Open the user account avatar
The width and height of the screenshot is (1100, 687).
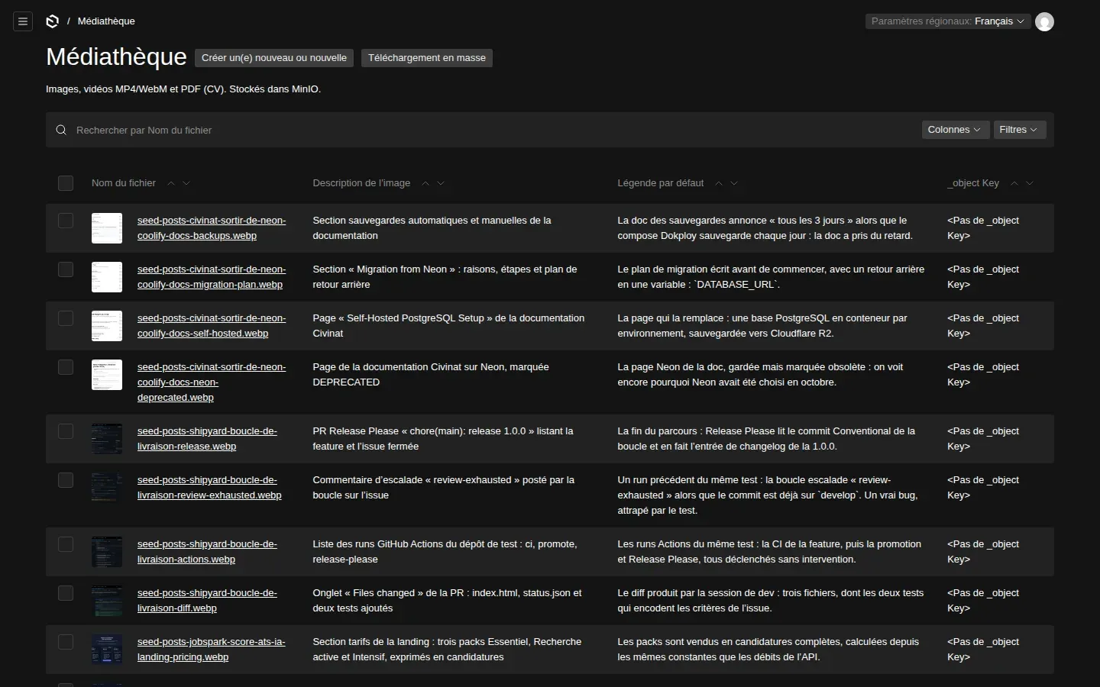click(1044, 21)
